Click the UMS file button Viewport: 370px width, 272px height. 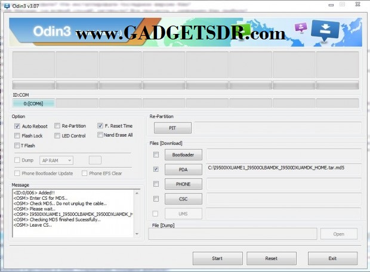point(183,214)
